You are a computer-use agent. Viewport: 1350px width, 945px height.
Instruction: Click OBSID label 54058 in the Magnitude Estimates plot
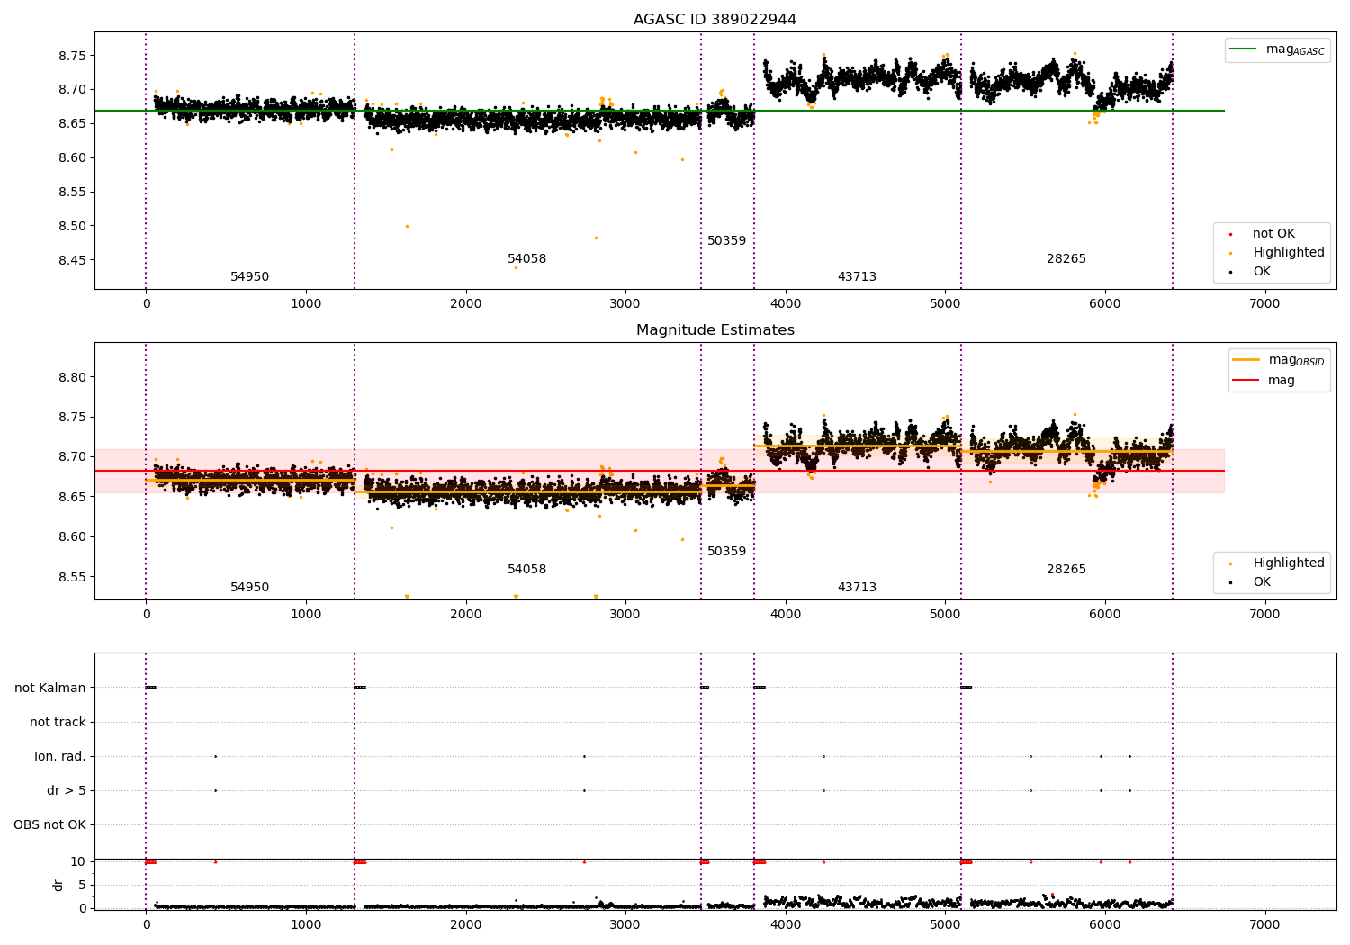[x=526, y=570]
